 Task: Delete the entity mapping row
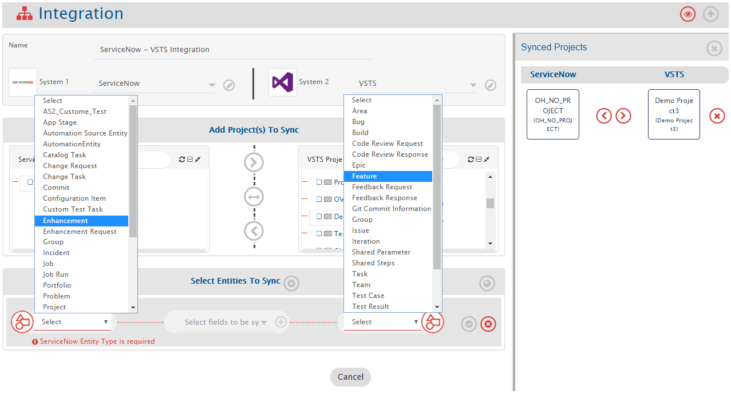click(x=488, y=324)
